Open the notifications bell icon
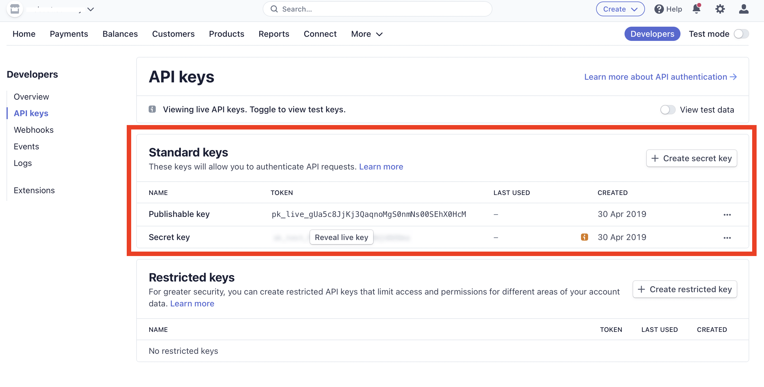The width and height of the screenshot is (764, 387). coord(696,9)
